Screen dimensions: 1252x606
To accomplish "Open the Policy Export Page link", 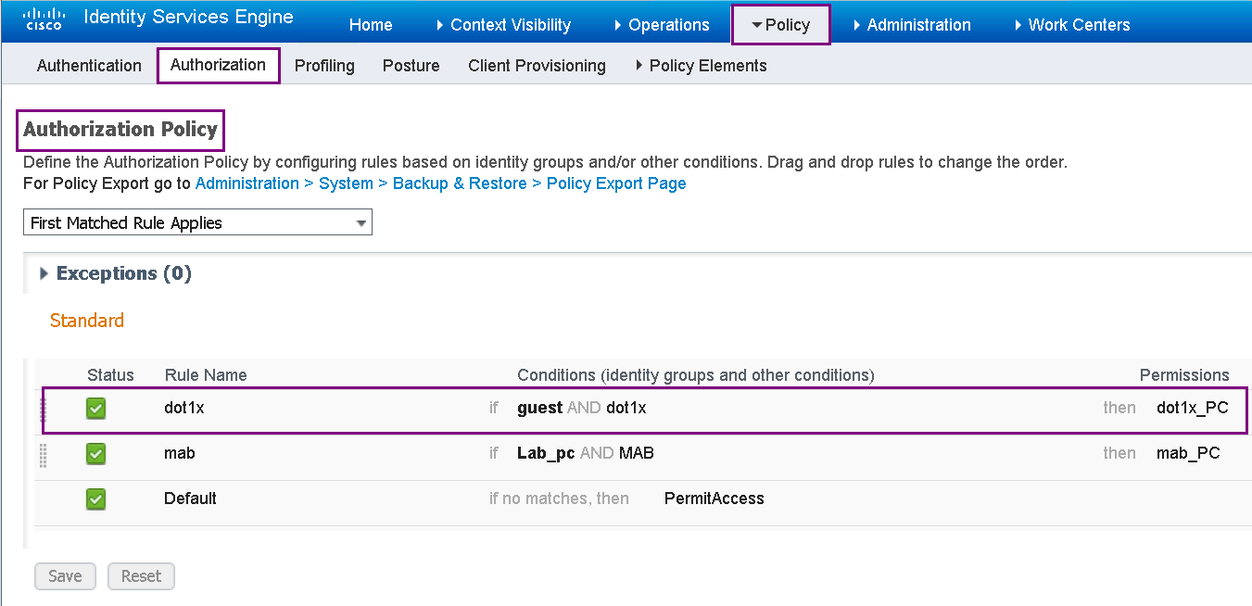I will [x=616, y=183].
